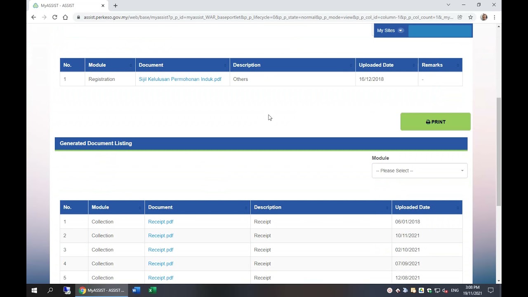
Task: Go back in browser history
Action: [34, 17]
